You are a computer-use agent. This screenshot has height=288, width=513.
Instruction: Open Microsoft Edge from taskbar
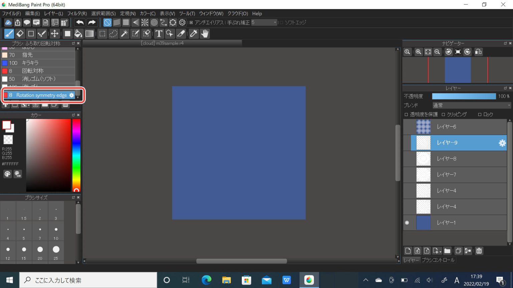coord(206,280)
